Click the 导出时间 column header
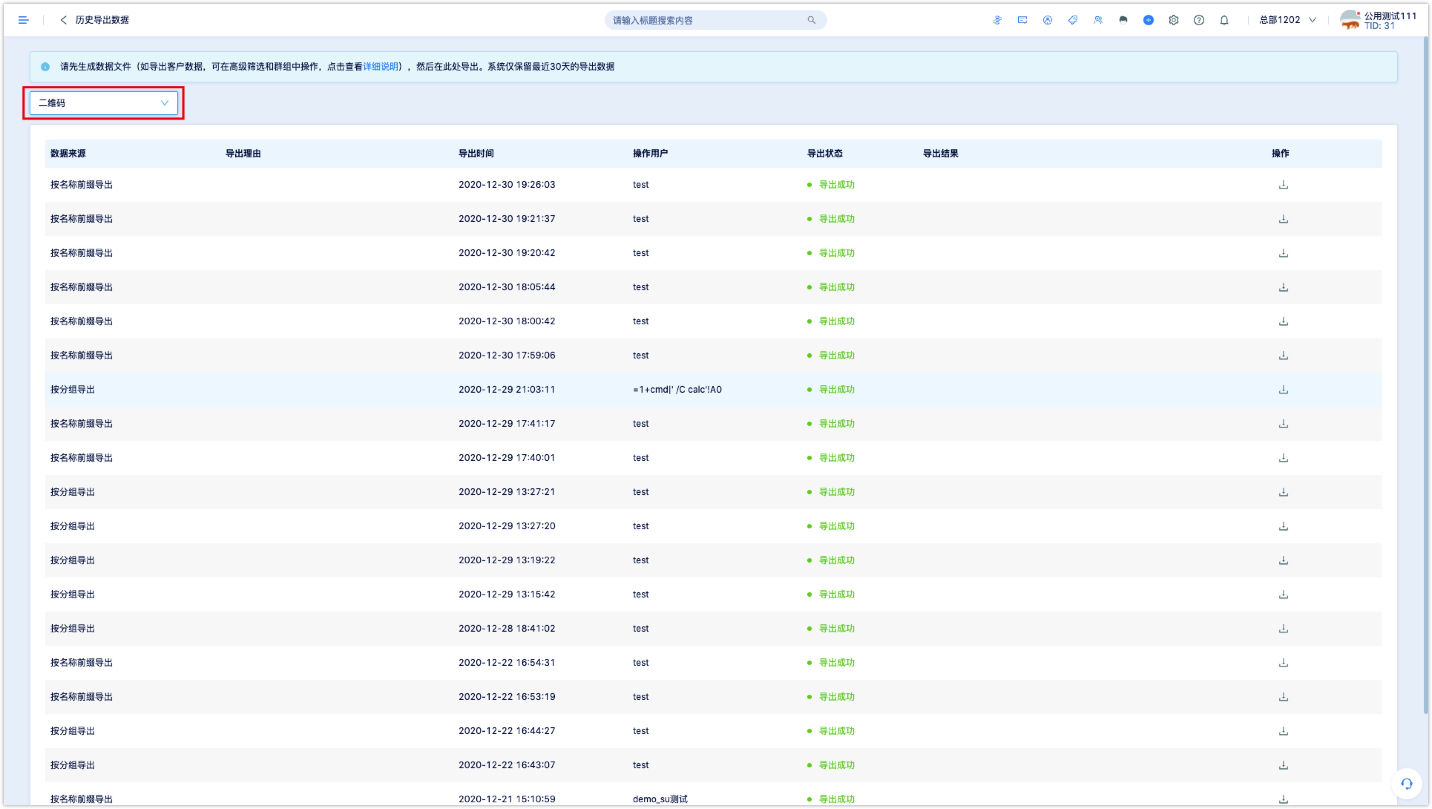 (476, 154)
